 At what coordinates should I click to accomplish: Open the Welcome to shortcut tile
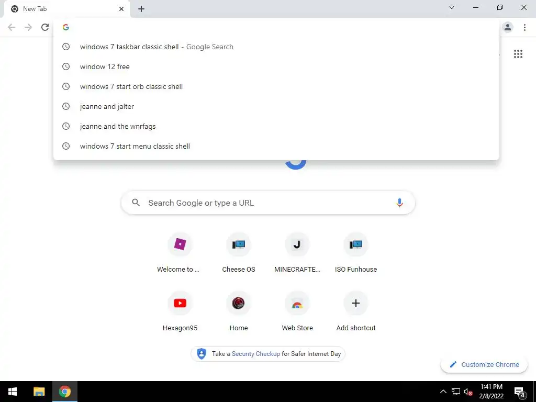click(180, 253)
